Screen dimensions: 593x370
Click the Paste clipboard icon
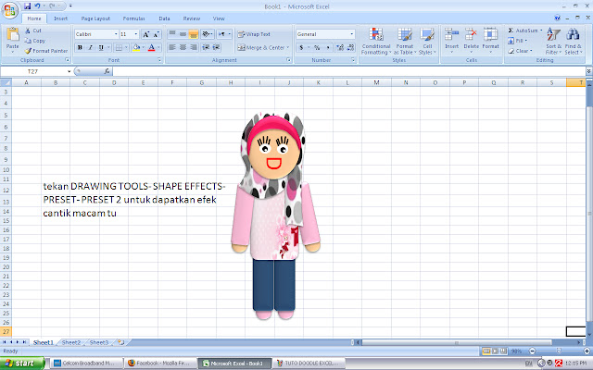click(x=12, y=35)
